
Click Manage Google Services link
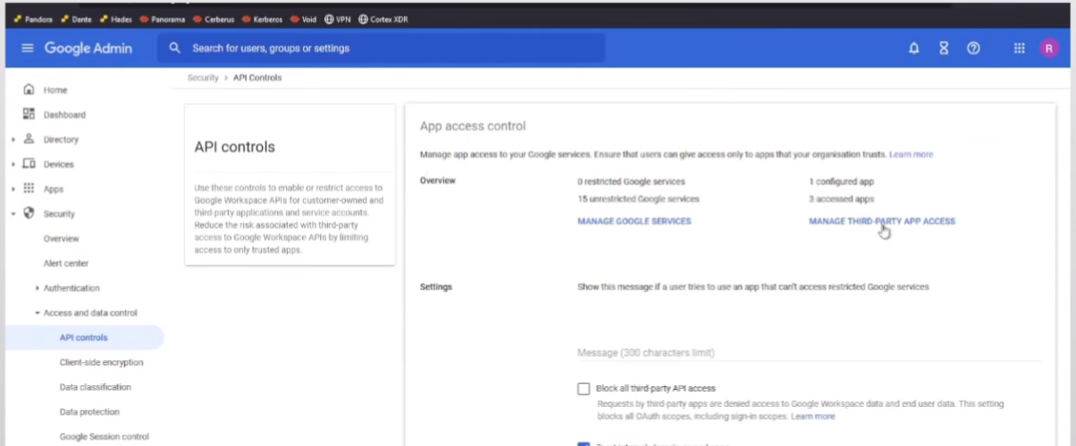click(x=634, y=221)
